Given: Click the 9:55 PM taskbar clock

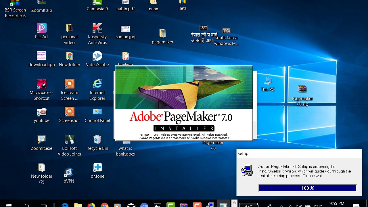Looking at the screenshot, I should click(x=337, y=204).
